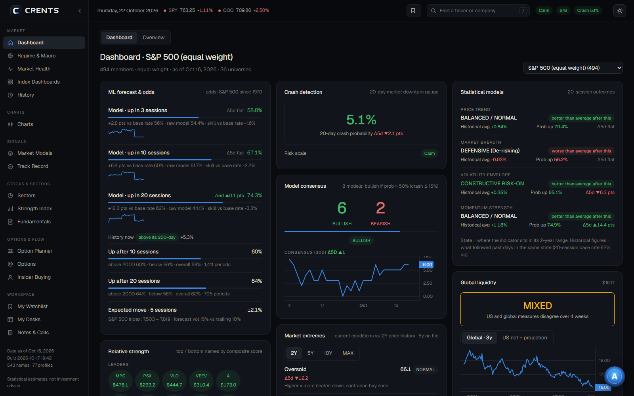Select the 5Y market extremes range
This screenshot has height=396, width=634.
(x=310, y=353)
